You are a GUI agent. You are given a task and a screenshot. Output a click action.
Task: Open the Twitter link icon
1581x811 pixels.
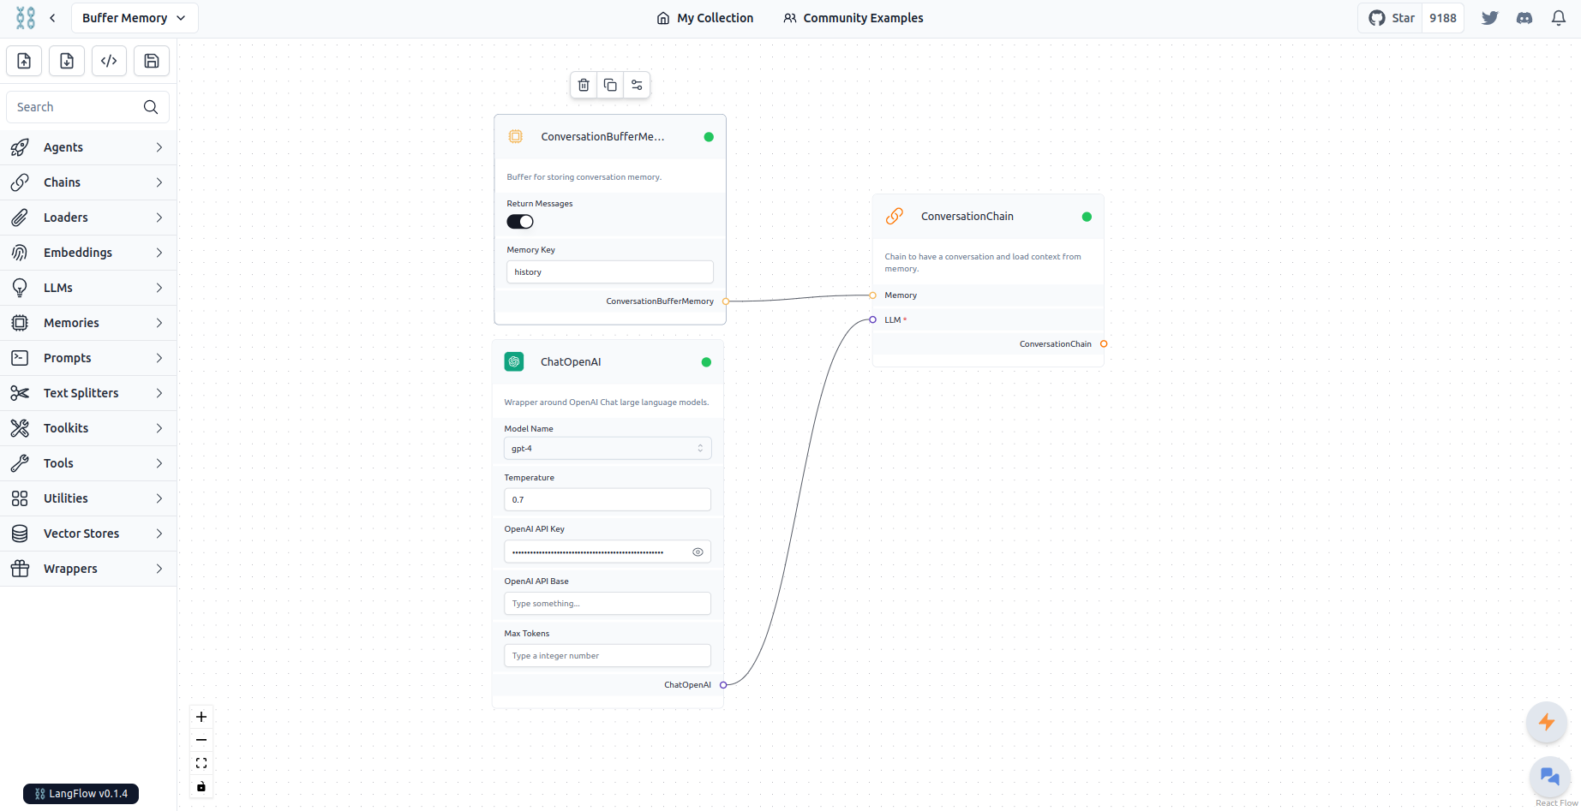point(1490,18)
